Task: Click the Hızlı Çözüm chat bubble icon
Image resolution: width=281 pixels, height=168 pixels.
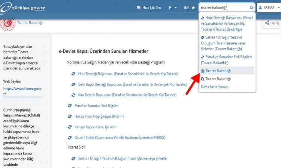Action: coord(139,8)
